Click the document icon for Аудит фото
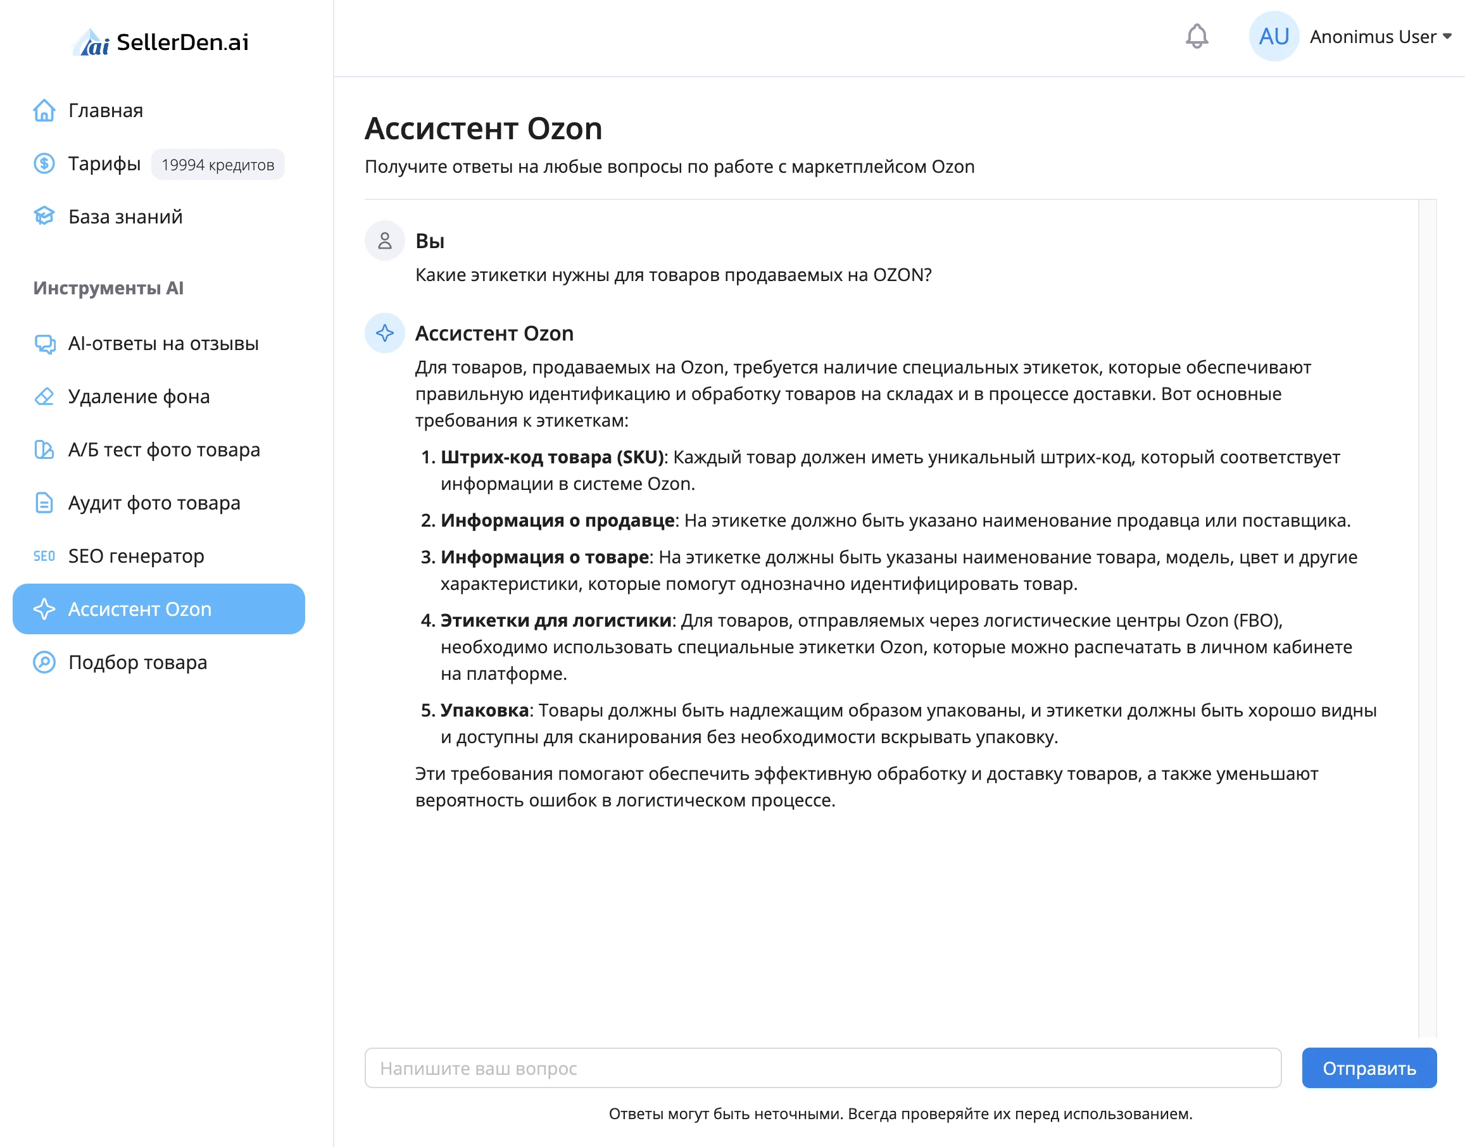 click(44, 503)
